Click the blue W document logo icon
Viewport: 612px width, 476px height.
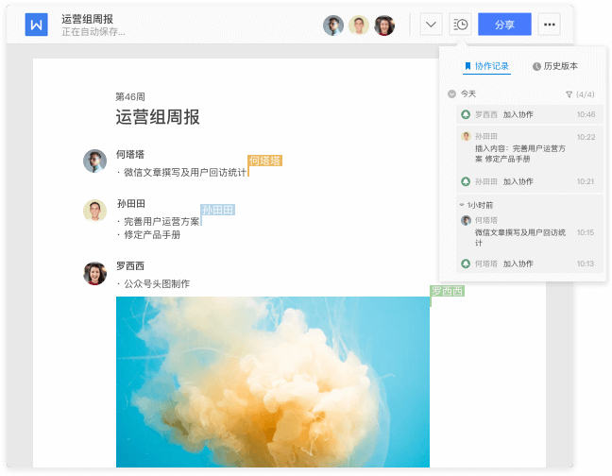point(36,25)
